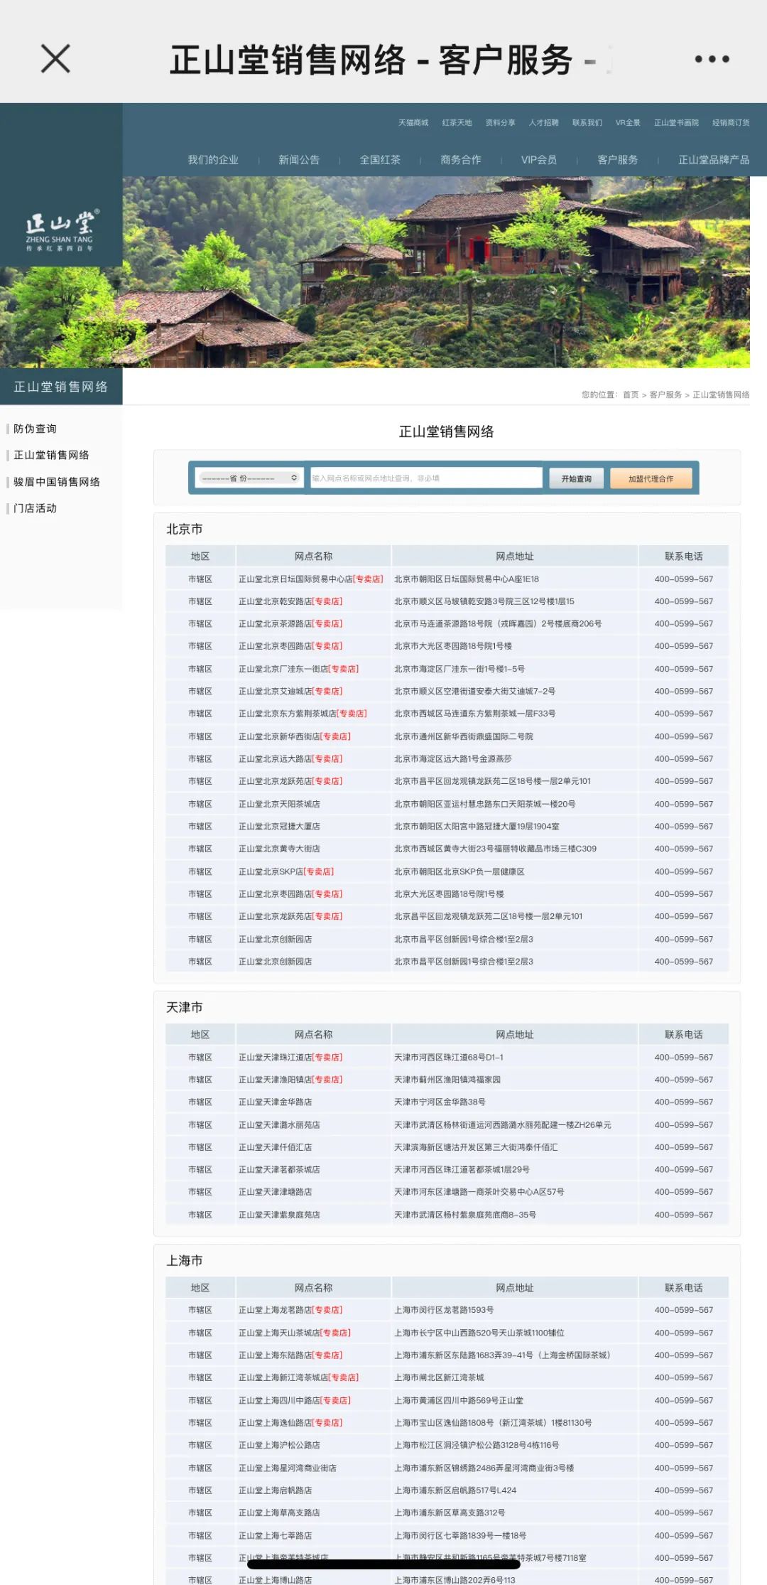Viewport: 767px width, 1585px height.
Task: Select 正山堂北京黄寺大街店 store name
Action: pos(279,849)
